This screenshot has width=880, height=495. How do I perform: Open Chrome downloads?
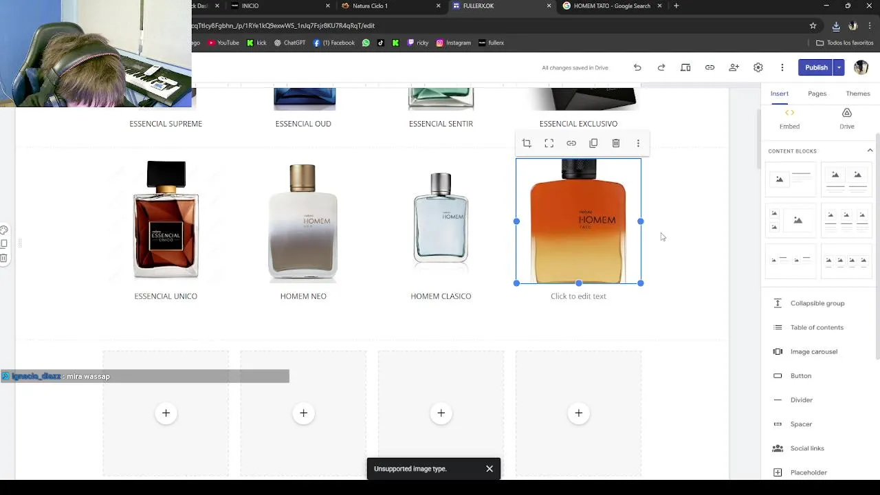[x=836, y=25]
